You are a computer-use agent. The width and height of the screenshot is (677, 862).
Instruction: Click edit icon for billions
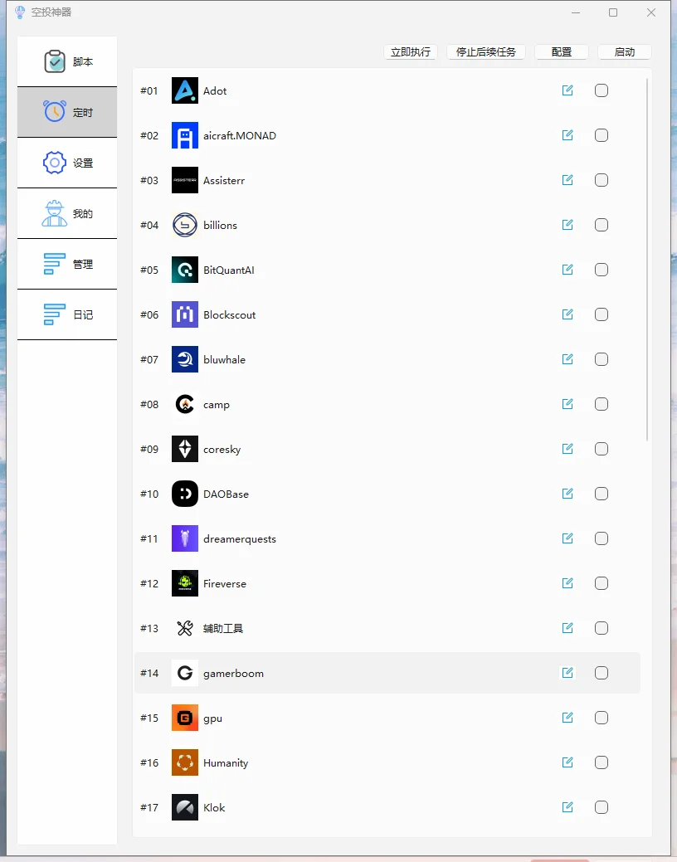567,224
